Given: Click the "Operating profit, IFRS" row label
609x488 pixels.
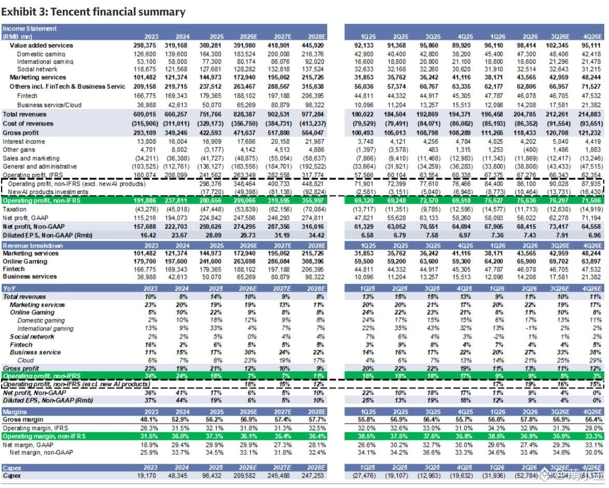Looking at the screenshot, I should pos(33,175).
